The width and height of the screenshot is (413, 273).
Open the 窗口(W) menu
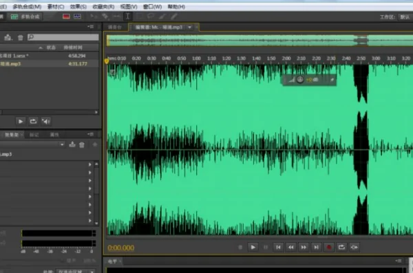tap(153, 7)
